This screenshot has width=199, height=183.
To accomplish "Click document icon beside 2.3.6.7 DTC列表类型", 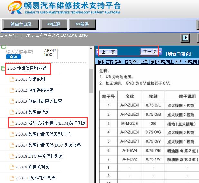I will click(12, 145).
